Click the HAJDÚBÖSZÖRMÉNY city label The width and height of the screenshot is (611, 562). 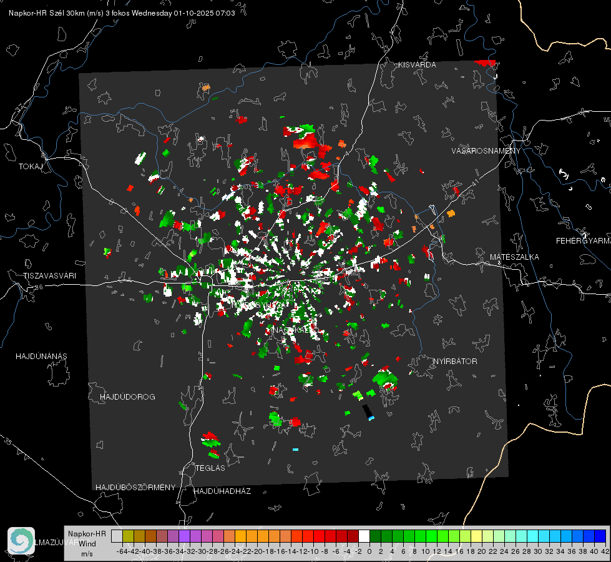point(135,487)
